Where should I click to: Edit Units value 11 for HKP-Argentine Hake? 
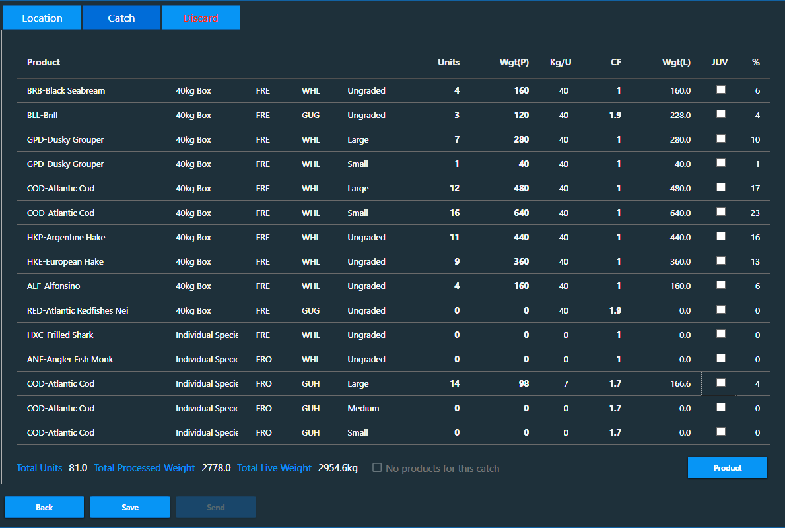click(454, 237)
